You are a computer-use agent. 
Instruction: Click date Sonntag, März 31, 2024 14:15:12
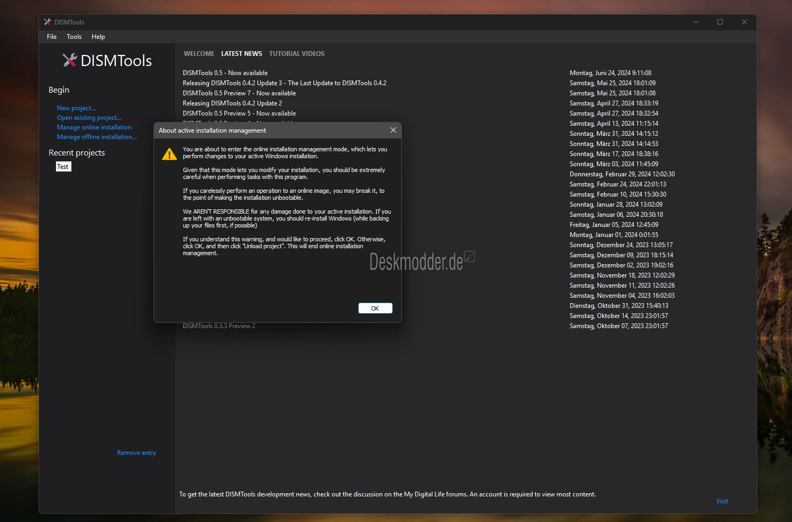(614, 134)
